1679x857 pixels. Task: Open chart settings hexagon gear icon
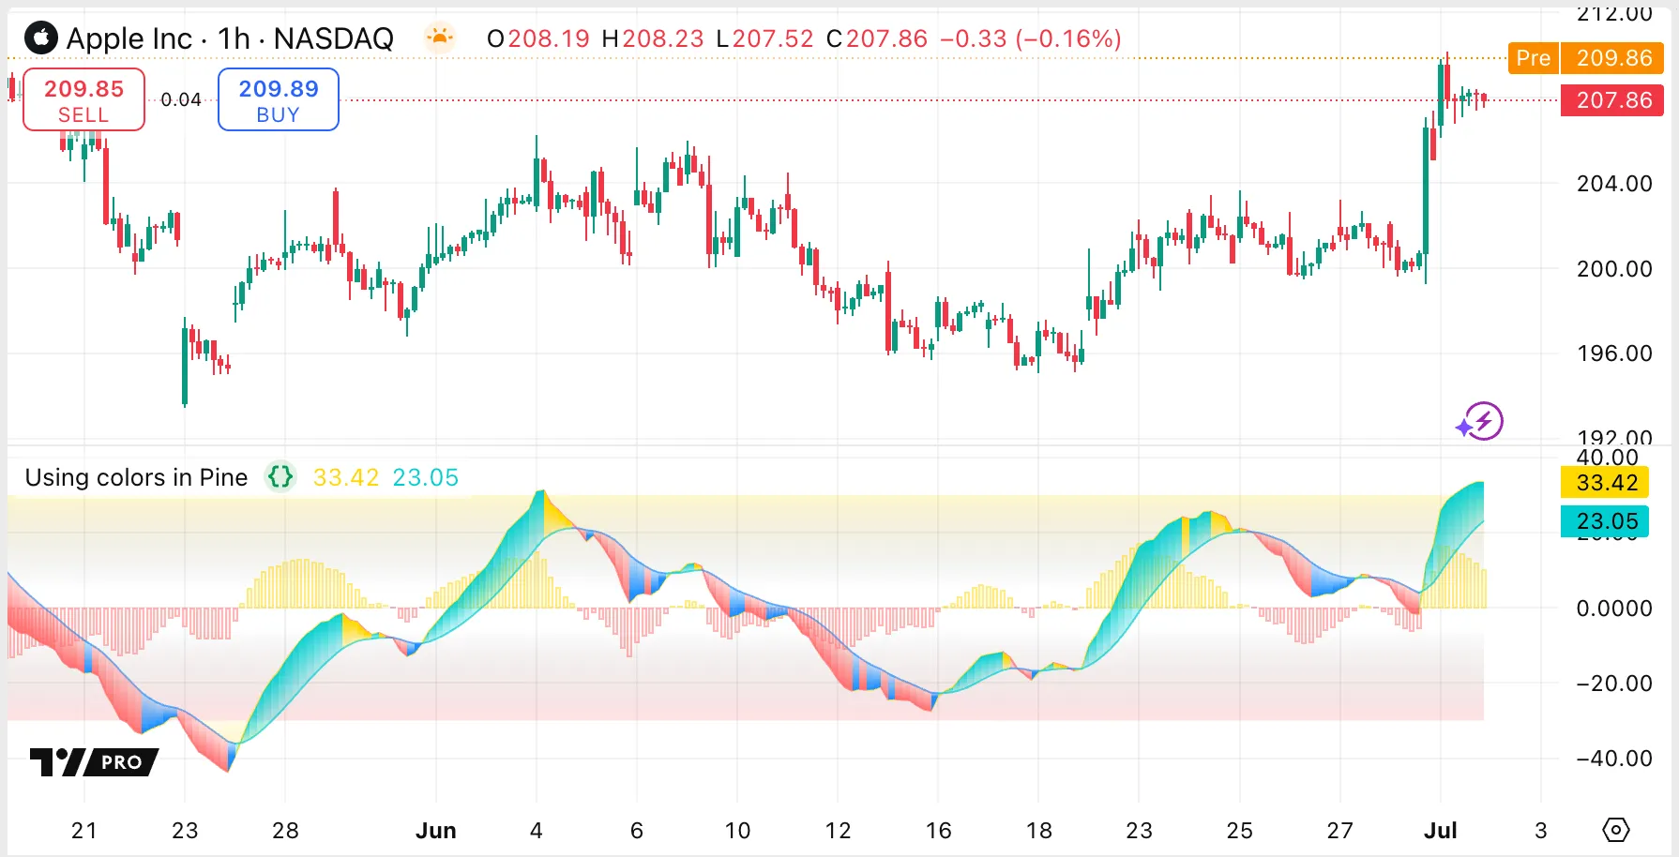click(x=1615, y=830)
